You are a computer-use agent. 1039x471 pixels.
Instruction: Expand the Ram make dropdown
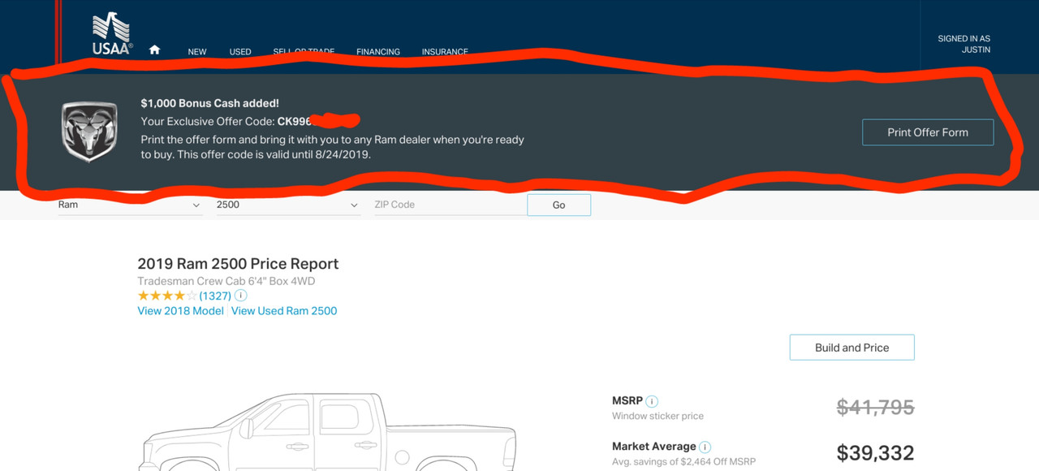coord(128,205)
